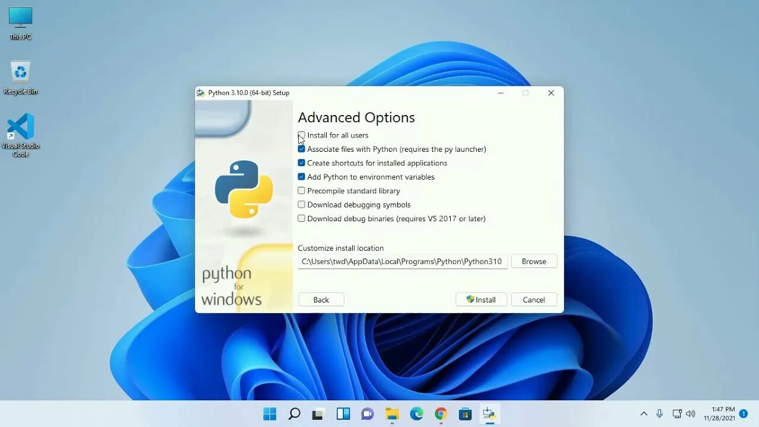Click the Browse button
This screenshot has height=427, width=759.
(534, 262)
